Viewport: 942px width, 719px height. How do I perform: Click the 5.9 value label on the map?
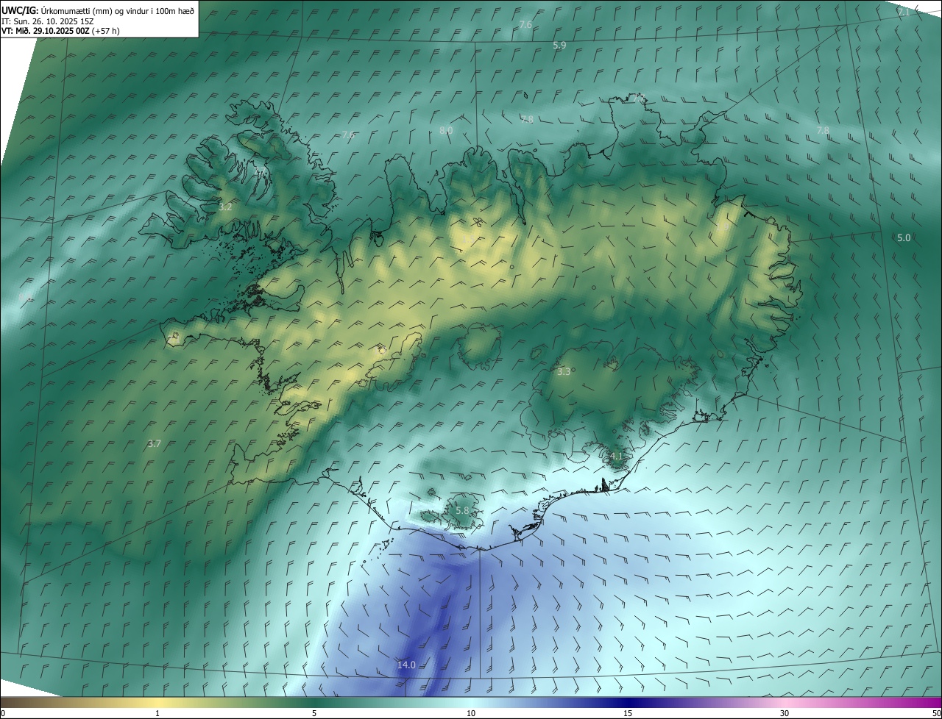tap(559, 46)
